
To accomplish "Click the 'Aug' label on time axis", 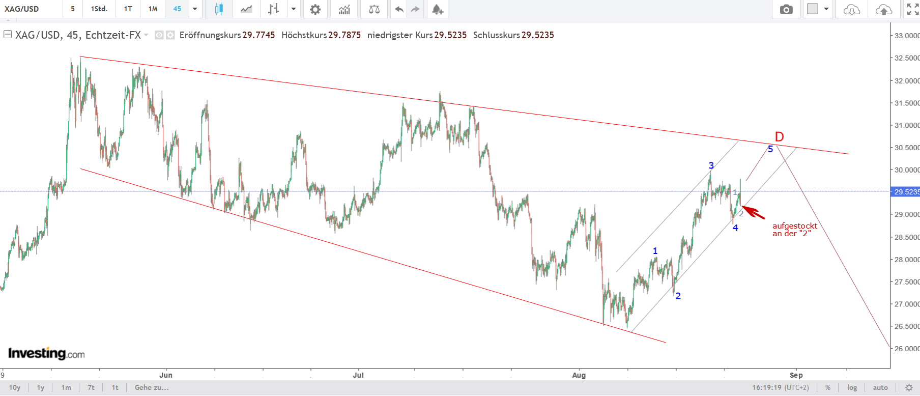I will point(579,375).
